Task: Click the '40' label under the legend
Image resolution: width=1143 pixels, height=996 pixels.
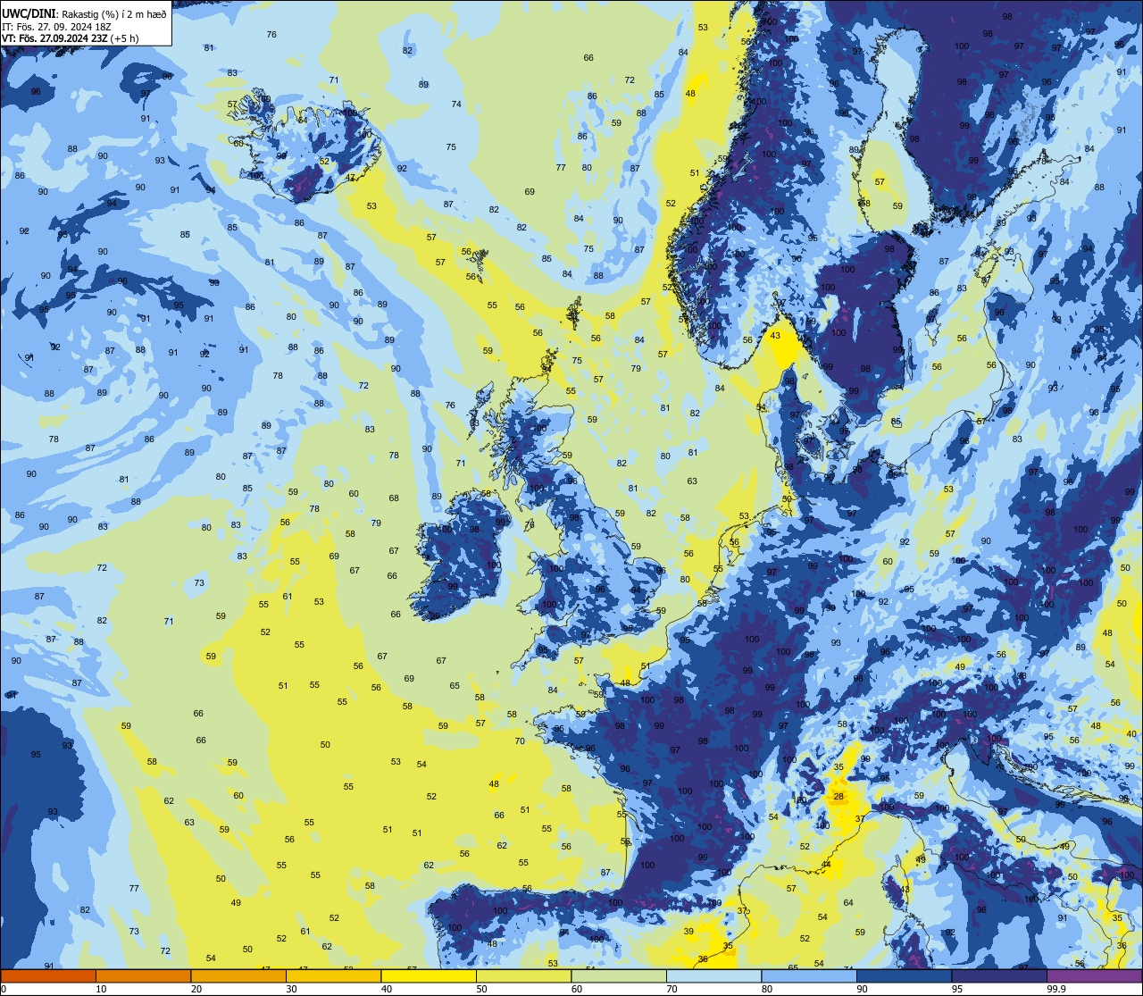Action: [x=387, y=989]
